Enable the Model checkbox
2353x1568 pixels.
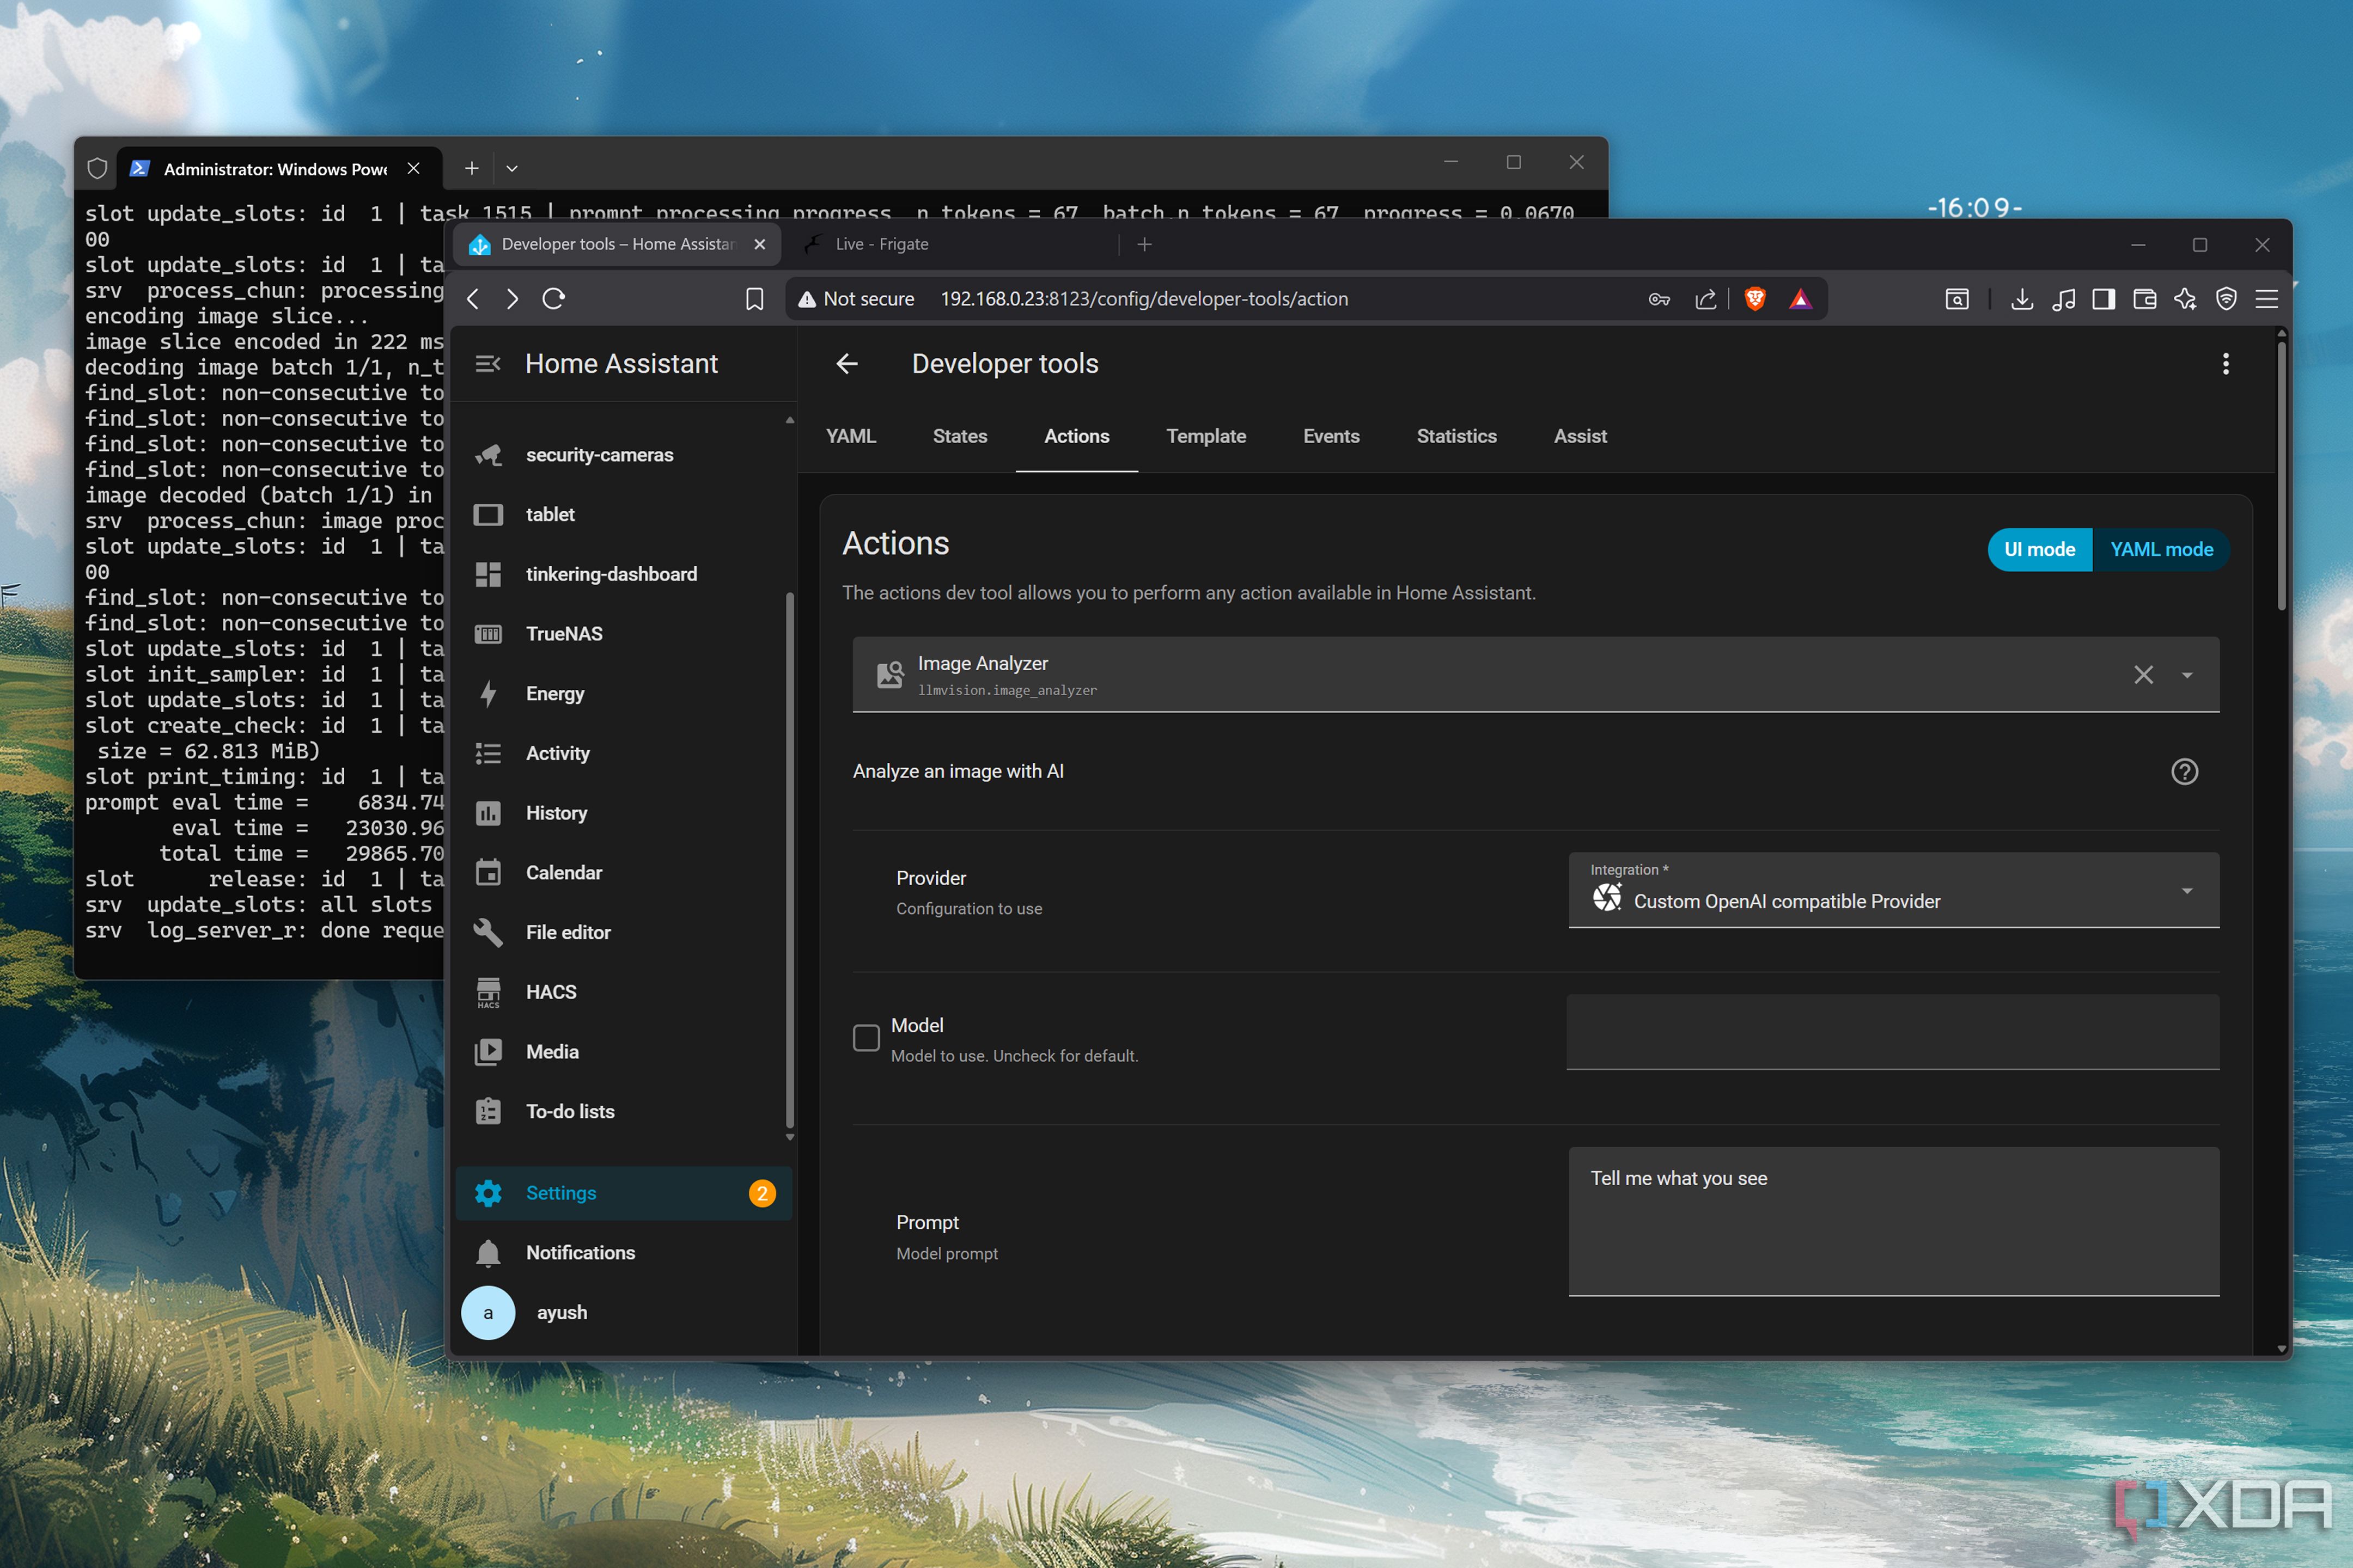pos(867,1038)
